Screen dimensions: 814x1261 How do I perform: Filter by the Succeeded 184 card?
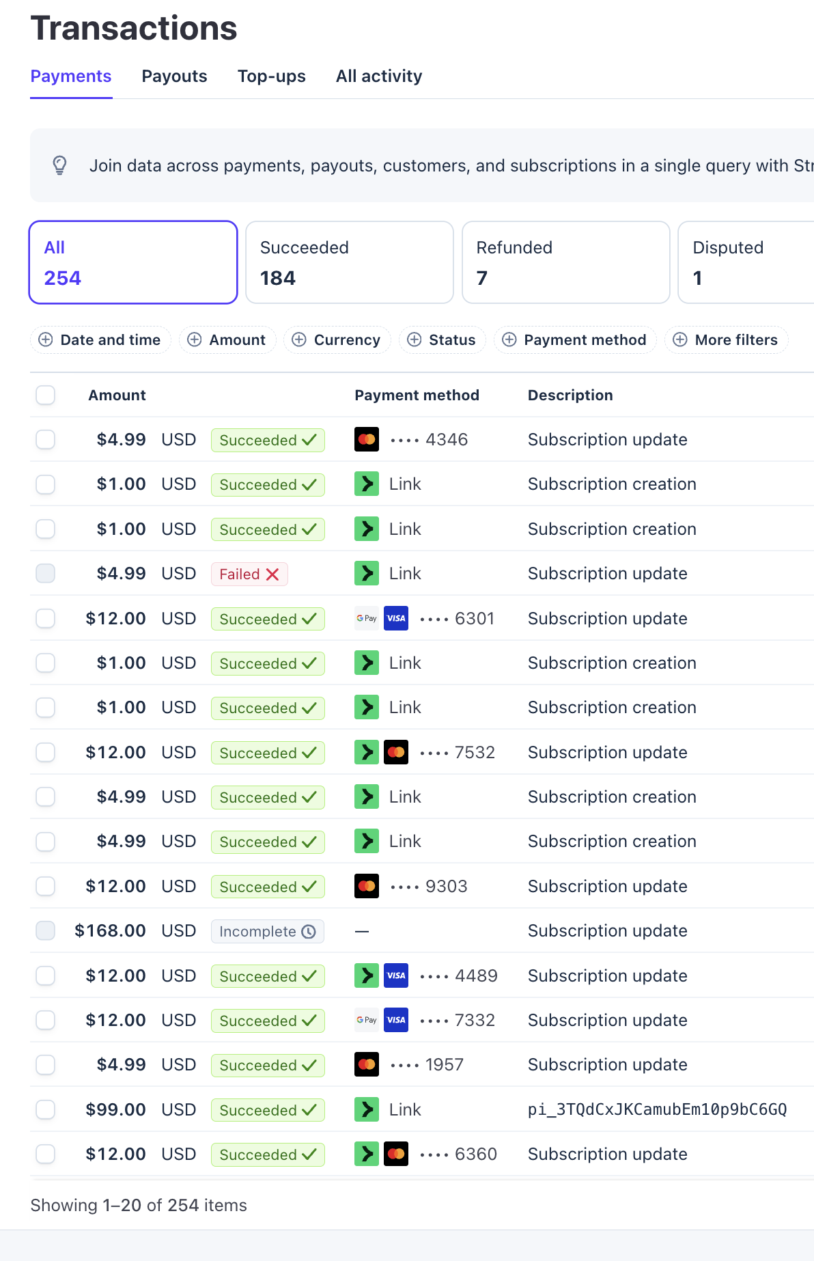click(350, 262)
